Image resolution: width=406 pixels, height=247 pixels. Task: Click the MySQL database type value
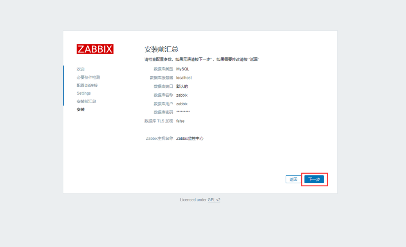click(183, 69)
